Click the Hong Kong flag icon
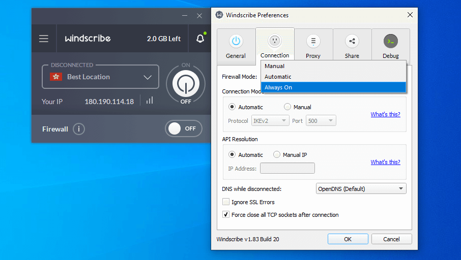The image size is (461, 260). click(x=56, y=77)
